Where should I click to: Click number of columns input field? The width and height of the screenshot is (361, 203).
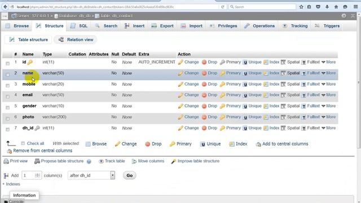32,175
